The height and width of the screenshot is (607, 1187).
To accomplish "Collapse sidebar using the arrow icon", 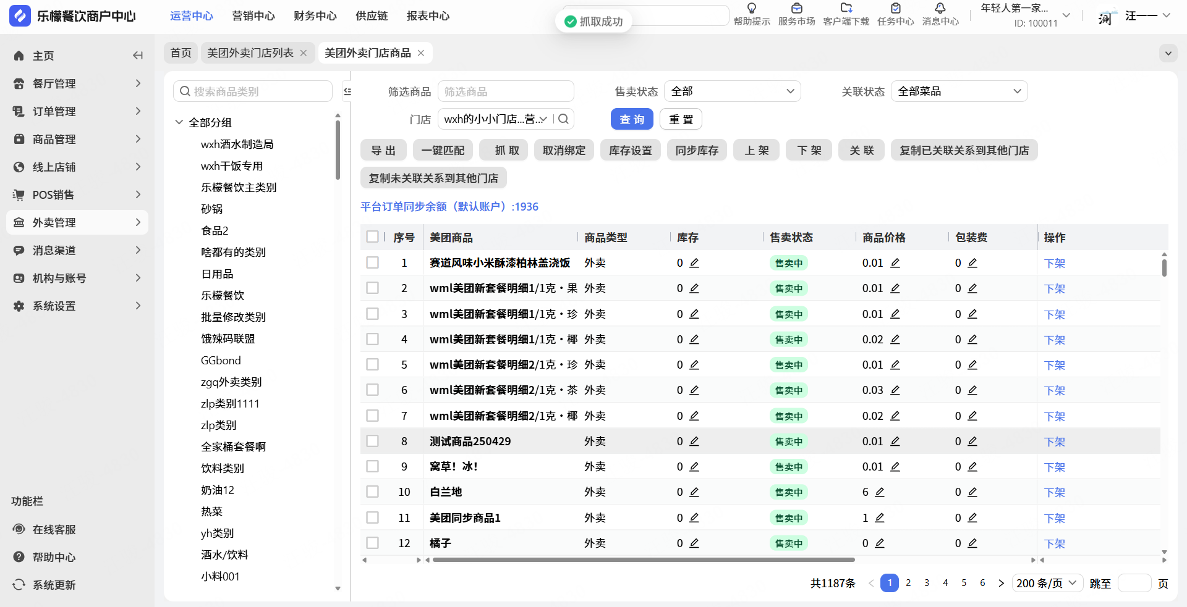I will [x=137, y=56].
